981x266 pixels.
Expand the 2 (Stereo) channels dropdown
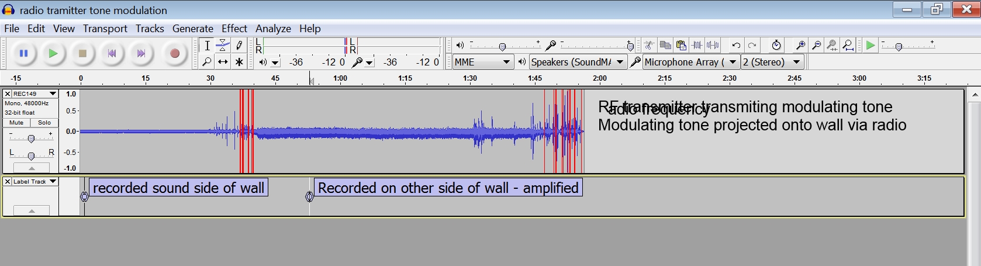pos(772,62)
